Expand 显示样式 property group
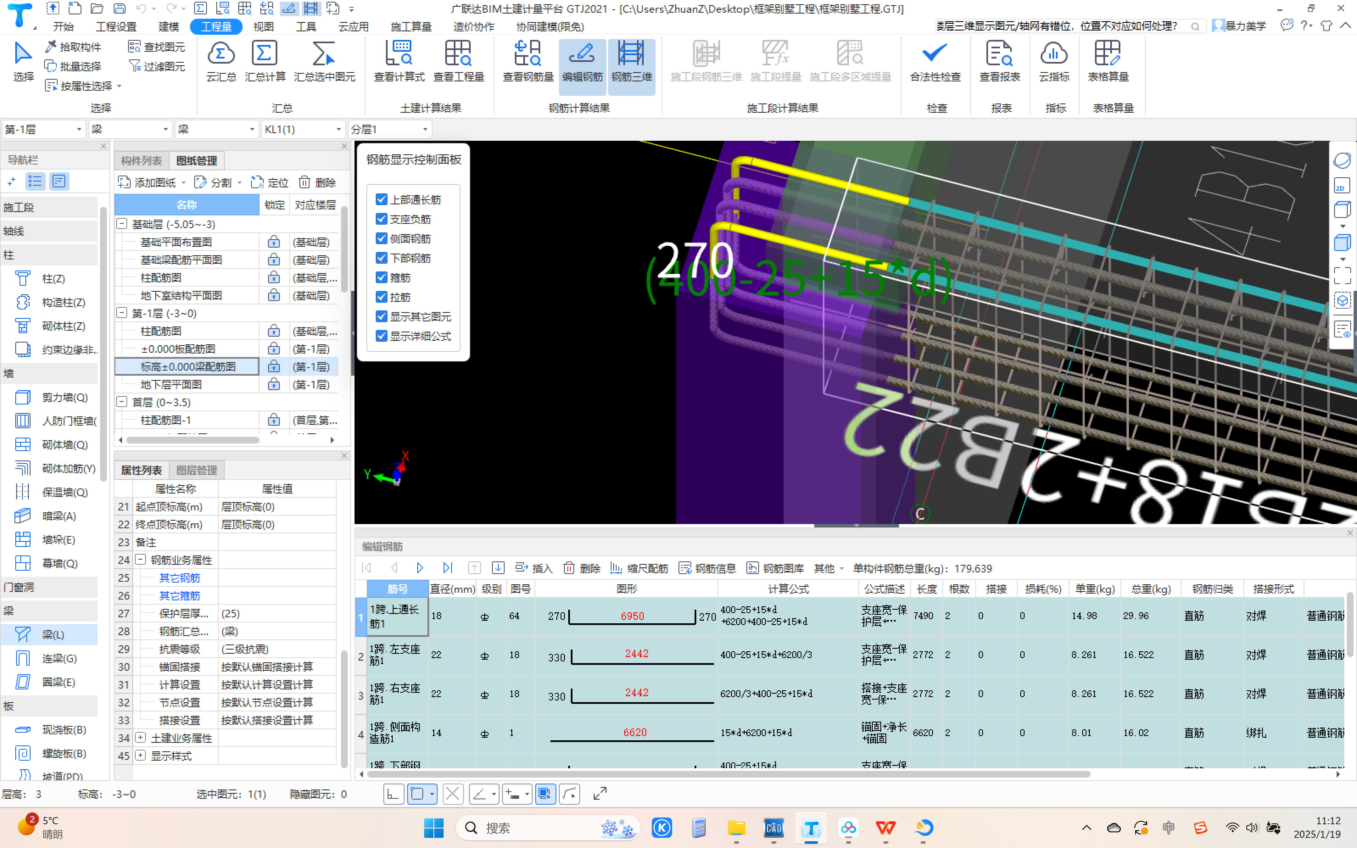 pyautogui.click(x=141, y=756)
